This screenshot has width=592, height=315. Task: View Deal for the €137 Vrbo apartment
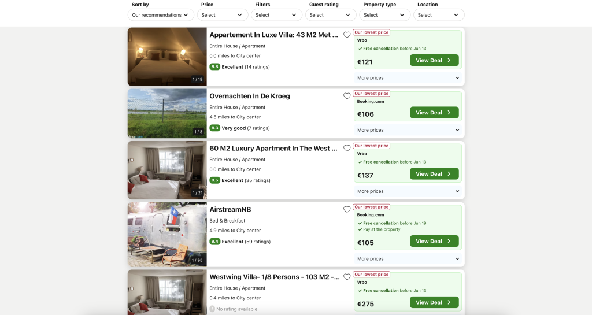(x=434, y=174)
